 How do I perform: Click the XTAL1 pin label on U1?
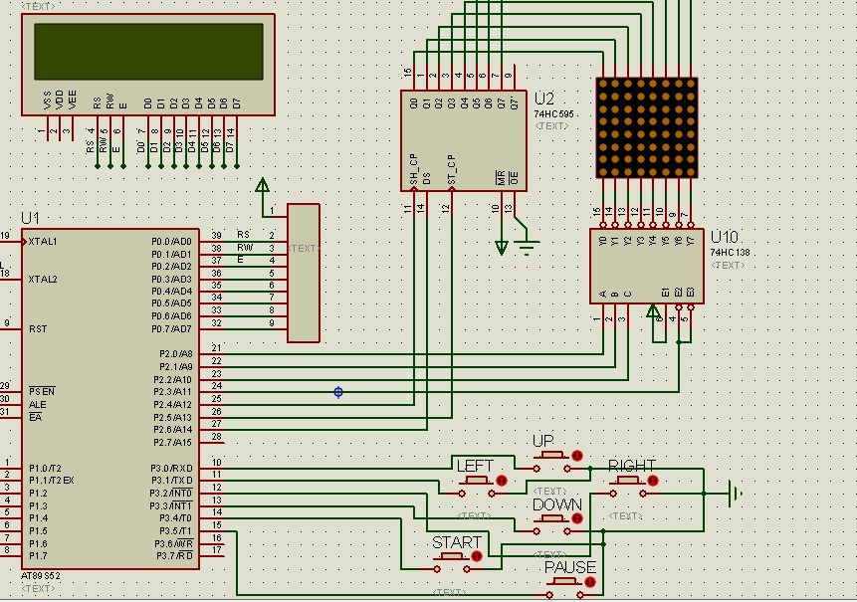coord(43,242)
